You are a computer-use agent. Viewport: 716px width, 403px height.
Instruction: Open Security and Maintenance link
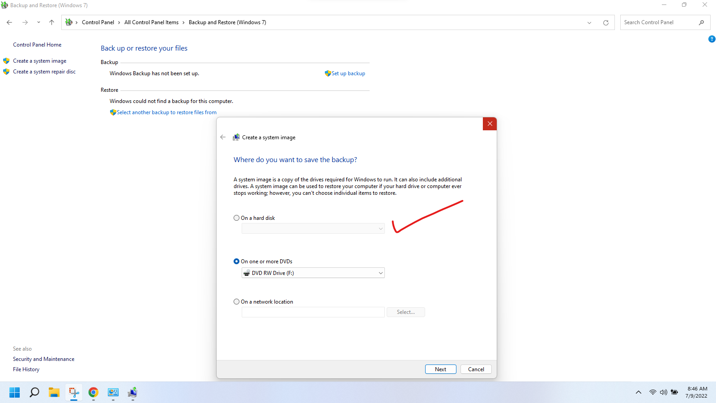coord(43,359)
